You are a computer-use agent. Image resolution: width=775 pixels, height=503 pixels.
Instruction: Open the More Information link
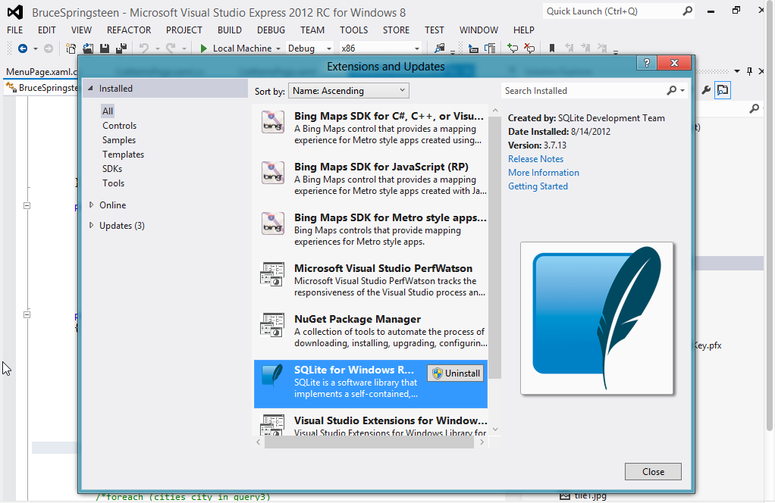click(544, 173)
